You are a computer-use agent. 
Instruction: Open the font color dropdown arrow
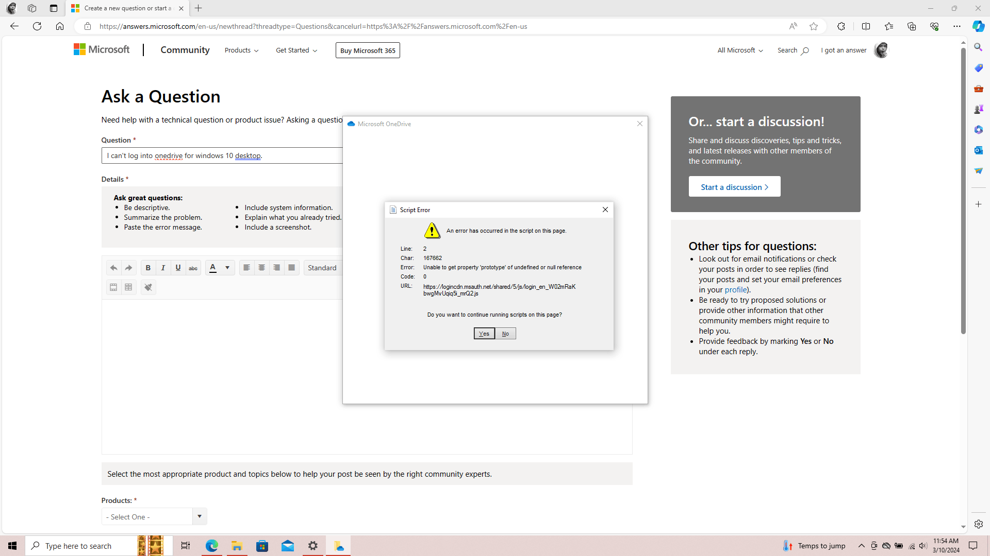tap(227, 268)
